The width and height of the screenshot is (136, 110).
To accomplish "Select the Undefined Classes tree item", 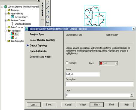I will [x=23, y=24].
